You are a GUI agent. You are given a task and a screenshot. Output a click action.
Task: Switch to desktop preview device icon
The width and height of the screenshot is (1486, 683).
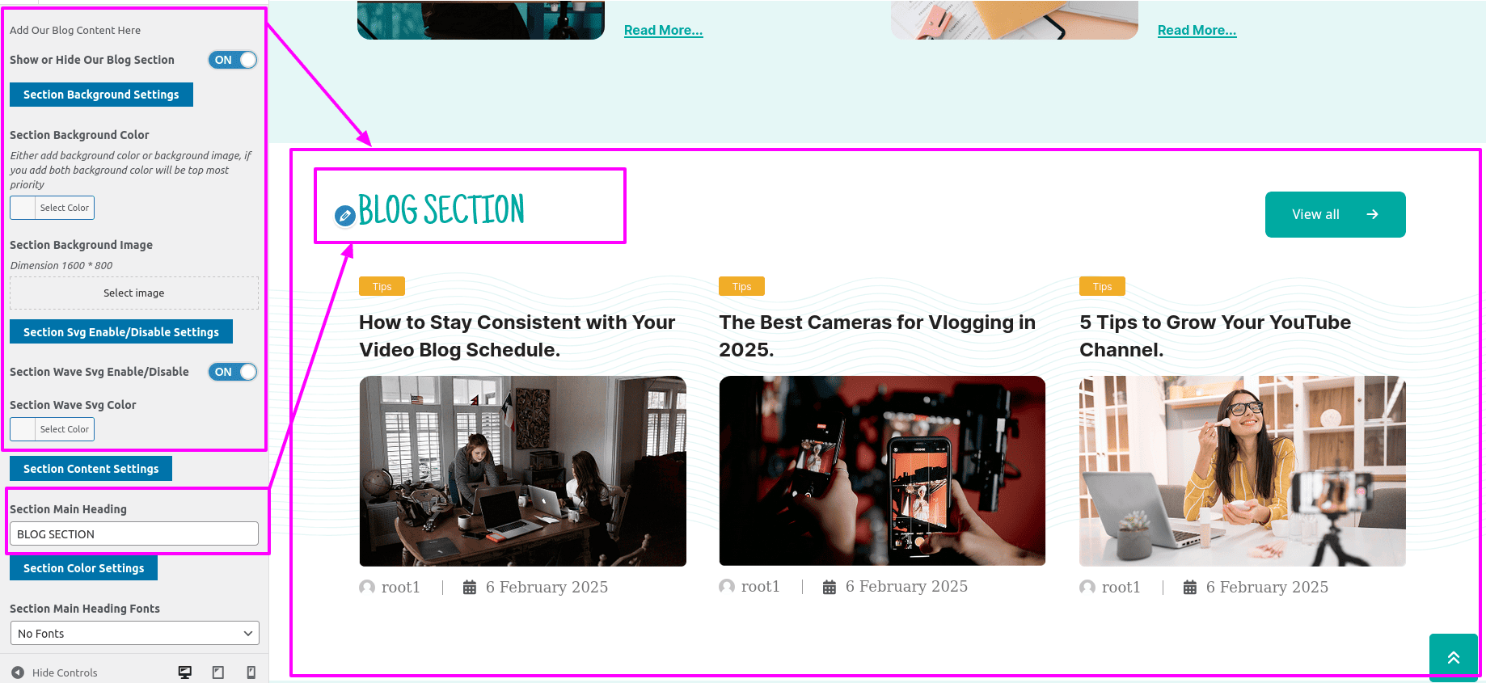185,672
